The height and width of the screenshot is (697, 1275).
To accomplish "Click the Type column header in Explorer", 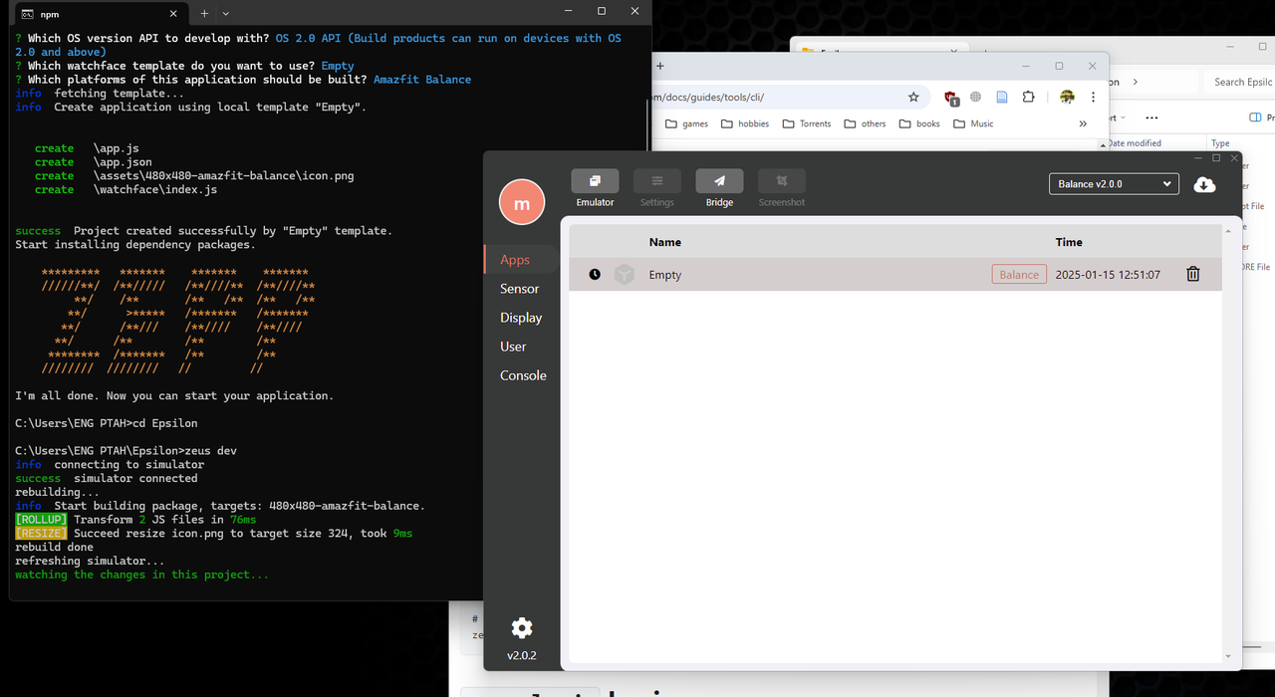I will [1220, 143].
